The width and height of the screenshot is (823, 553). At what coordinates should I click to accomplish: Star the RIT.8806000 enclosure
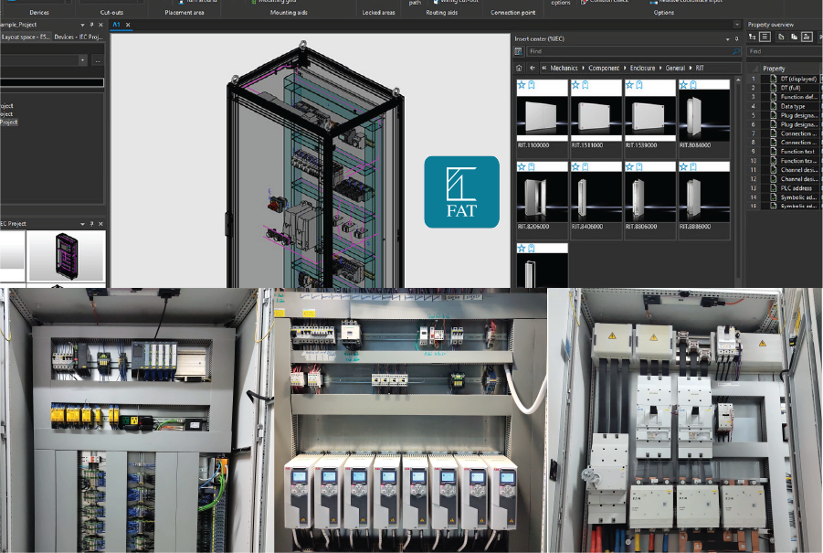(629, 166)
